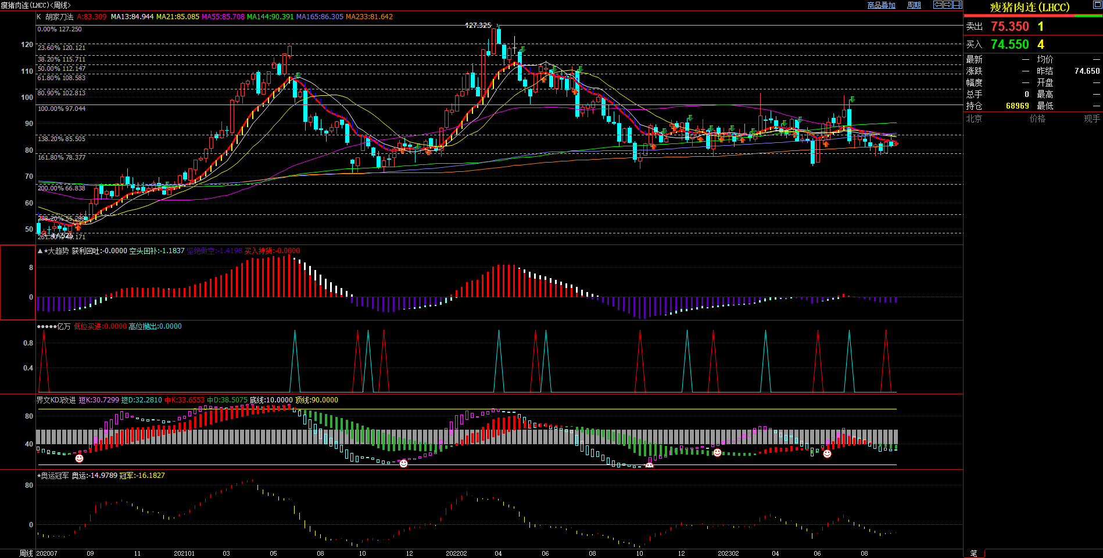Image resolution: width=1103 pixels, height=558 pixels.
Task: Click the 买入 bid price 74.550
Action: tap(1009, 45)
